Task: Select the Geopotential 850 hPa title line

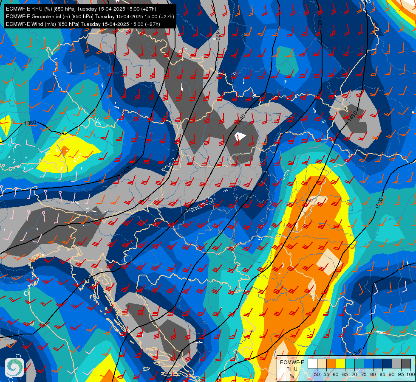Action: pyautogui.click(x=90, y=17)
